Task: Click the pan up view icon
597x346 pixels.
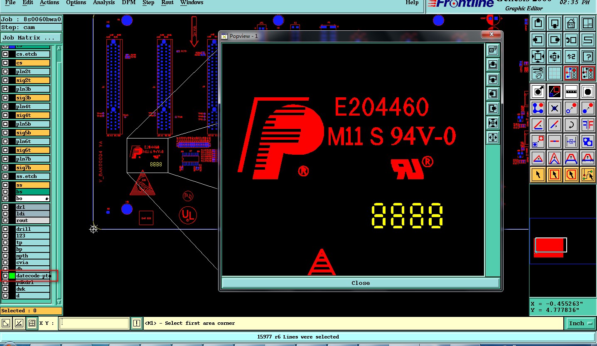Action: coord(538,24)
